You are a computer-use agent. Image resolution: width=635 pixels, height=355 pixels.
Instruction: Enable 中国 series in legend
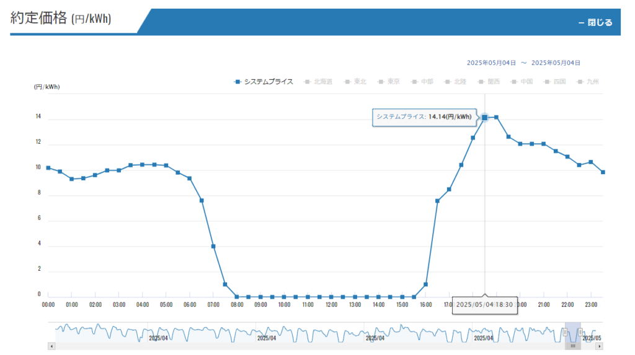point(522,82)
